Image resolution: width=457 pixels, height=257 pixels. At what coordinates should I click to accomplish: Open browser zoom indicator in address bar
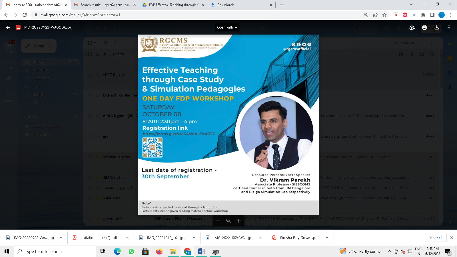pyautogui.click(x=366, y=15)
